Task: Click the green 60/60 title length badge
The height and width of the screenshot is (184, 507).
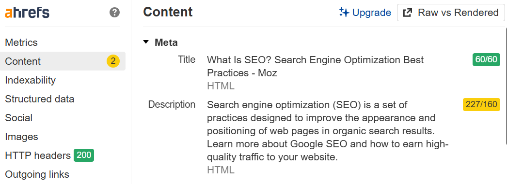Action: tap(486, 59)
